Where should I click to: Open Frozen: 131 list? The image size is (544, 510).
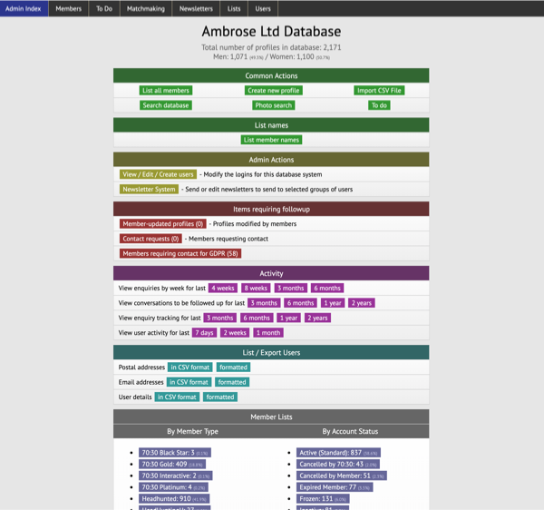pyautogui.click(x=323, y=498)
